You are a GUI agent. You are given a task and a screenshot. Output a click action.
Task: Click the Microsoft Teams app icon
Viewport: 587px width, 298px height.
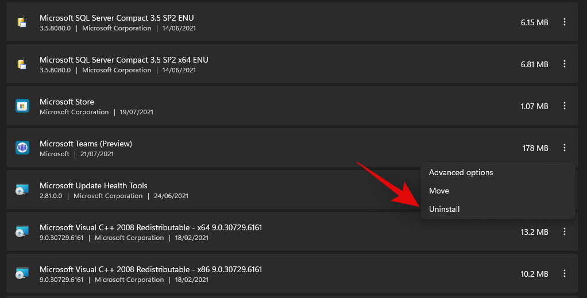[22, 148]
